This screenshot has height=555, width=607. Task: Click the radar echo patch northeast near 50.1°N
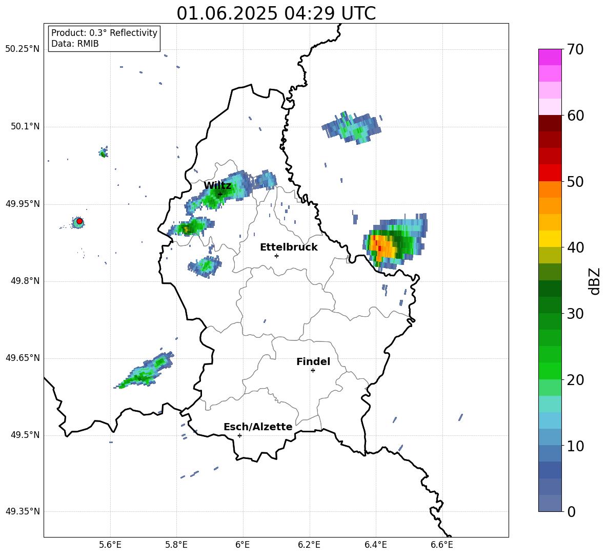352,128
